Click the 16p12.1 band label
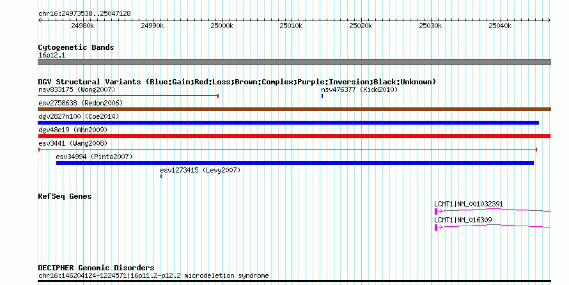 click(x=52, y=56)
